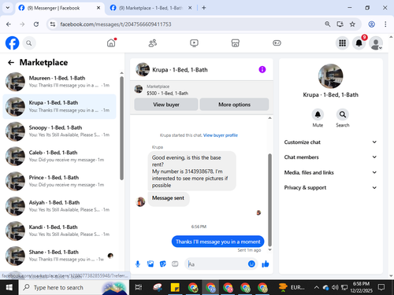This screenshot has width=394, height=295.
Task: Bookmark this page star icon
Action: tap(352, 24)
